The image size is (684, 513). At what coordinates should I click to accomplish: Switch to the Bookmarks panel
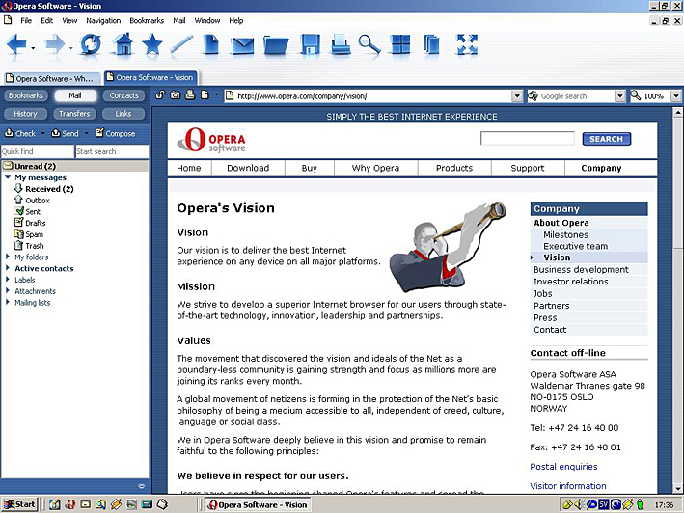26,95
